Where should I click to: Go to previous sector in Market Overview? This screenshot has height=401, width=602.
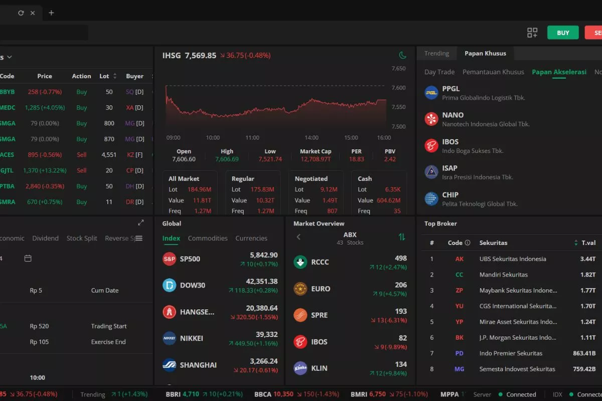298,237
